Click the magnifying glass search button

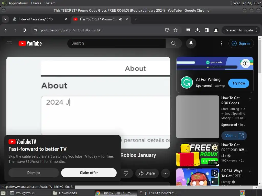point(174,43)
